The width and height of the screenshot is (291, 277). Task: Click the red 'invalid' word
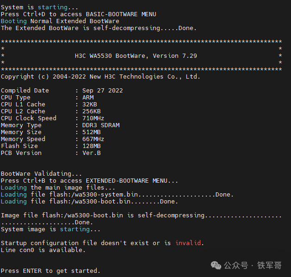[189, 243]
